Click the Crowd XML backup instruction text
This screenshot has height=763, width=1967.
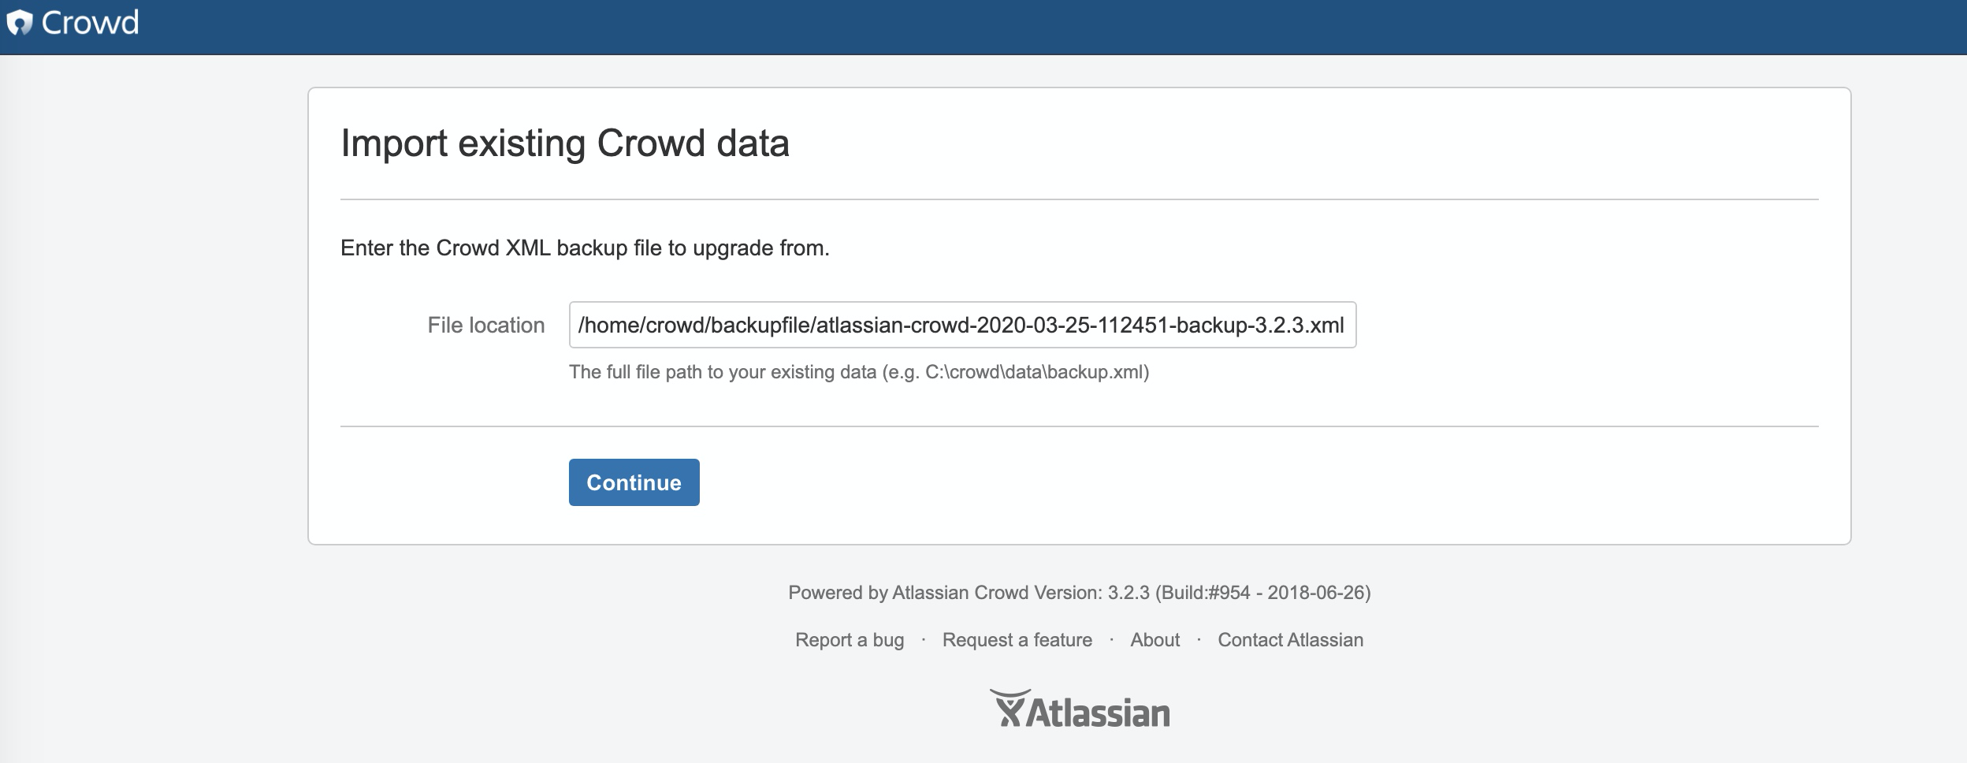point(584,248)
